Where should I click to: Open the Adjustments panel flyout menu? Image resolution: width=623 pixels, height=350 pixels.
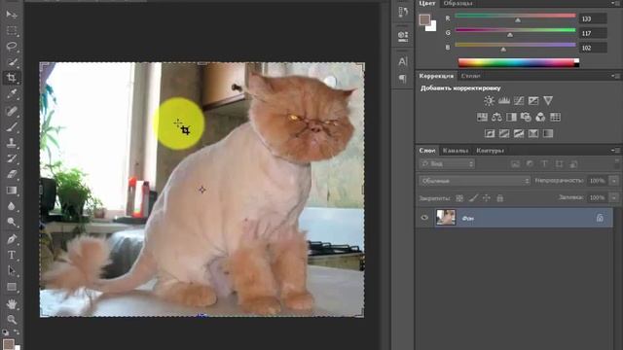[615, 76]
